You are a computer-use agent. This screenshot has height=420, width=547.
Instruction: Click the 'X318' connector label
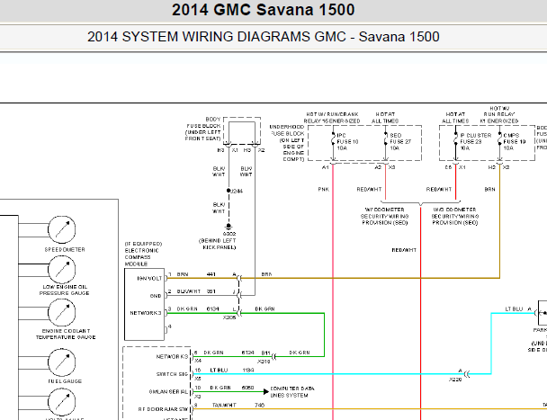point(264,362)
